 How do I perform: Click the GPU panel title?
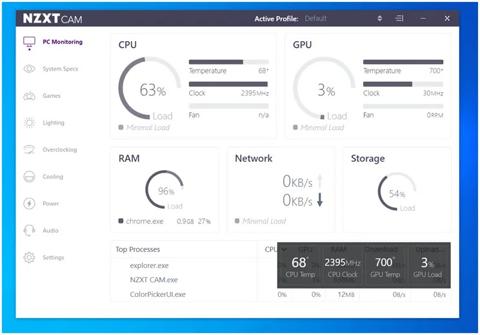coord(303,44)
